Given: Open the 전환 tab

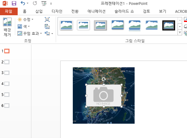Looking at the screenshot, I should (75, 11).
